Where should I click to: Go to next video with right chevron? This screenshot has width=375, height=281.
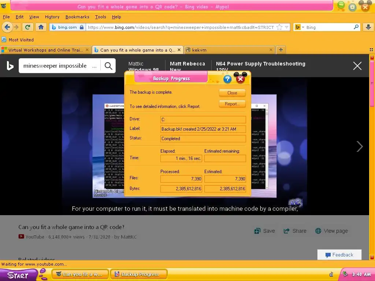tap(360, 146)
